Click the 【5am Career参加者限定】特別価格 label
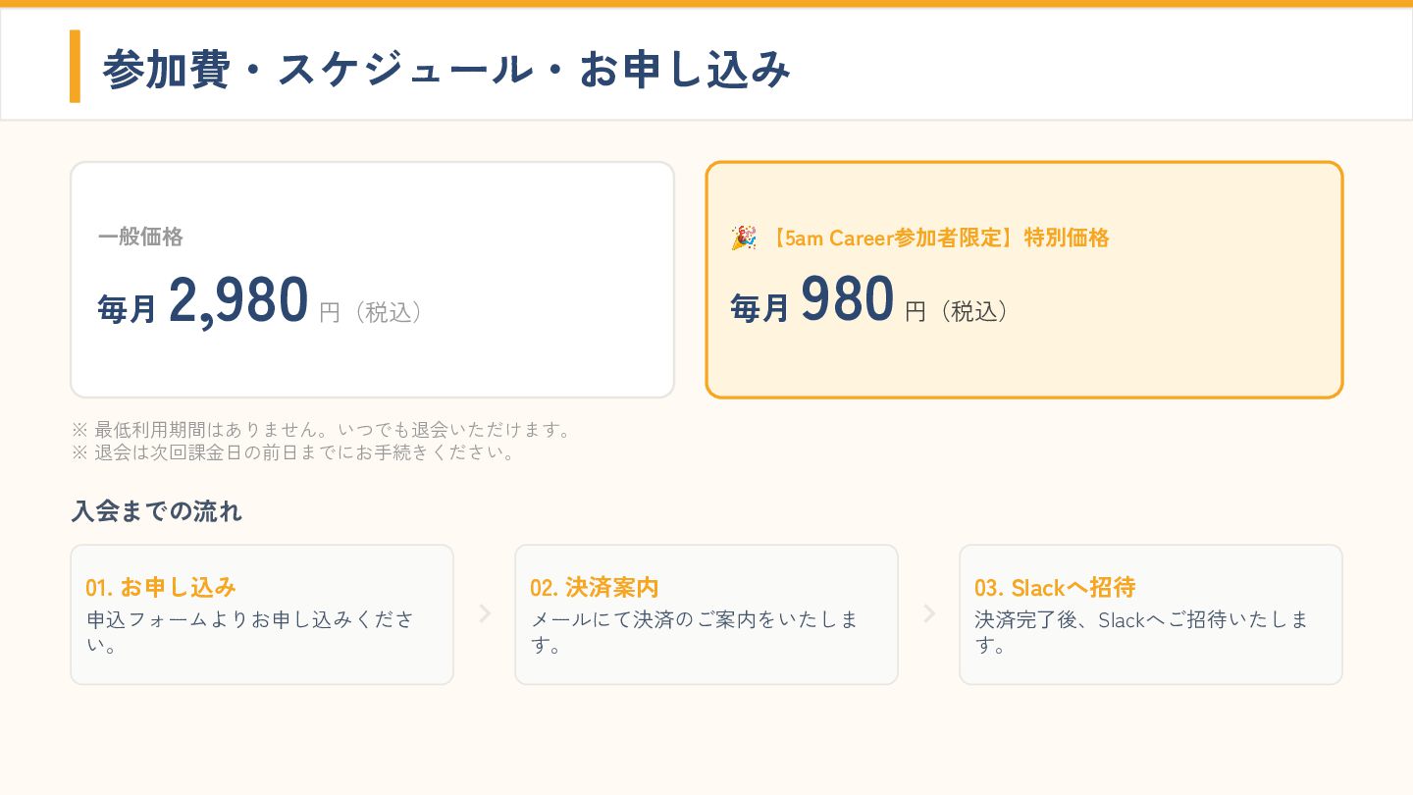 [936, 238]
